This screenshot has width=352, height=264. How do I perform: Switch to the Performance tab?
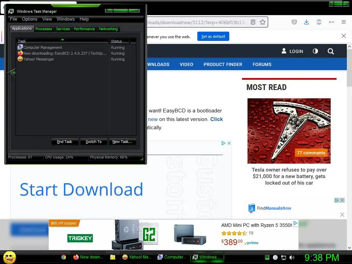[85, 29]
